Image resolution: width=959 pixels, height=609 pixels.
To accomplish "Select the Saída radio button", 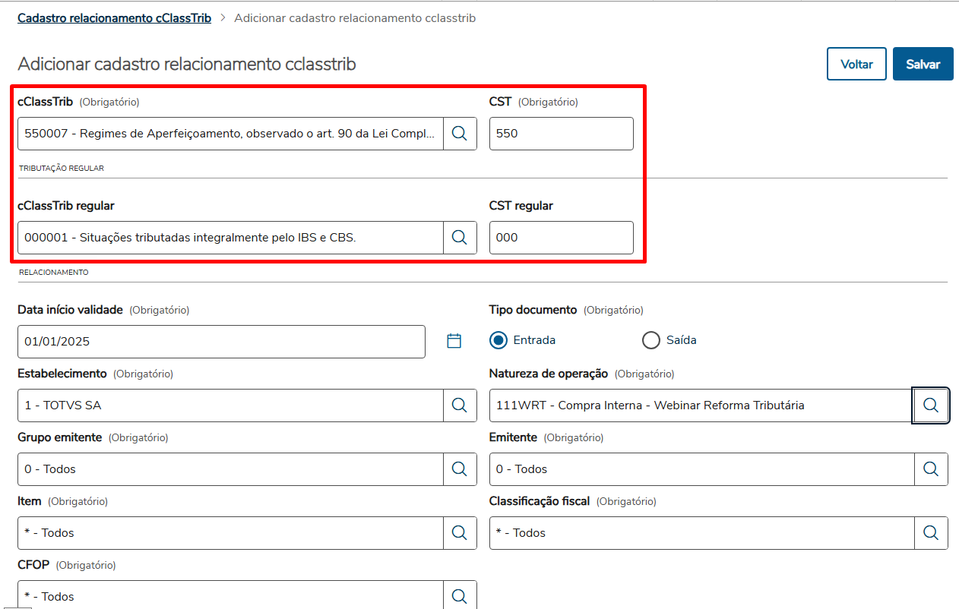I will [x=651, y=340].
